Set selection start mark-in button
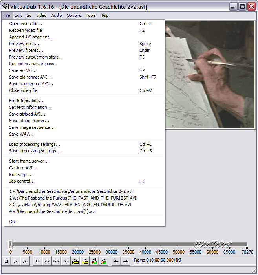The image size is (258, 275). 116,261
